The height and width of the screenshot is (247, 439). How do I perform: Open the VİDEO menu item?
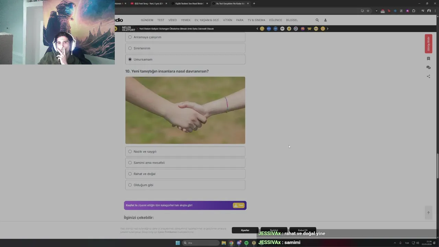[x=173, y=20]
